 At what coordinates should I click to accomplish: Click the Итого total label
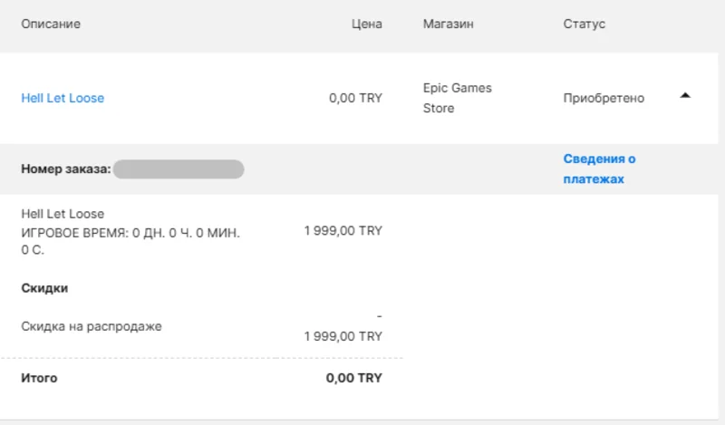pos(39,378)
